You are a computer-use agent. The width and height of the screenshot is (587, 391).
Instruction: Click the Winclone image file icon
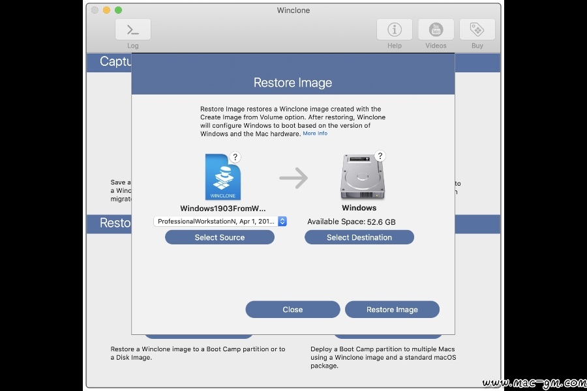coord(223,177)
